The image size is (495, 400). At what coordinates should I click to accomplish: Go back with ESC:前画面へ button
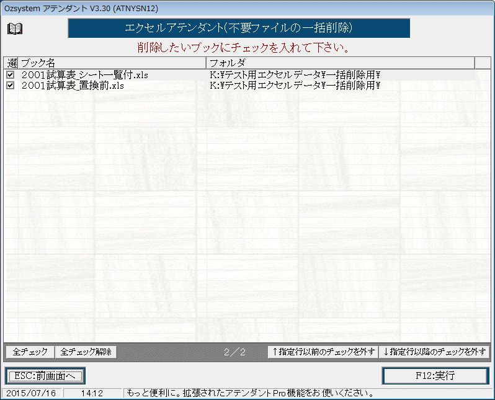click(x=45, y=376)
